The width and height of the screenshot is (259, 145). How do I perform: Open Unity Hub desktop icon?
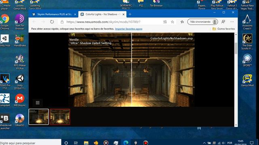[x=4, y=41]
